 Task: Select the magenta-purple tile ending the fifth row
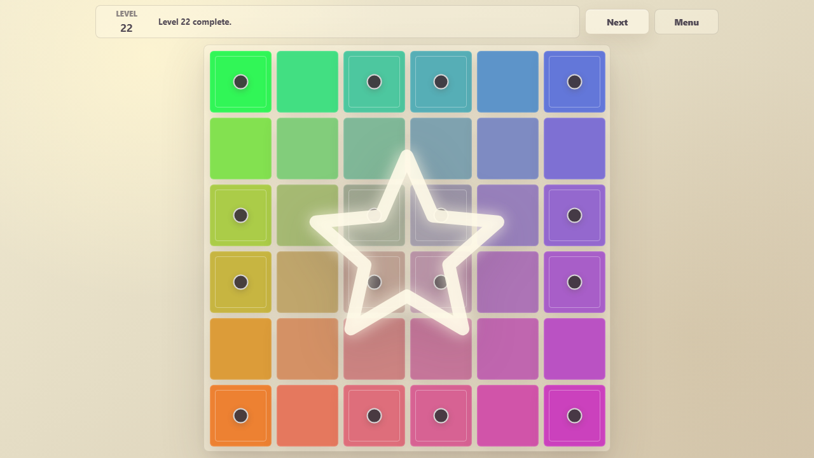[574, 349]
